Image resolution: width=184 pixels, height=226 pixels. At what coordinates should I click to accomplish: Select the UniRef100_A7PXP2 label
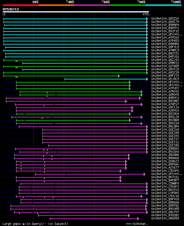coord(165,88)
